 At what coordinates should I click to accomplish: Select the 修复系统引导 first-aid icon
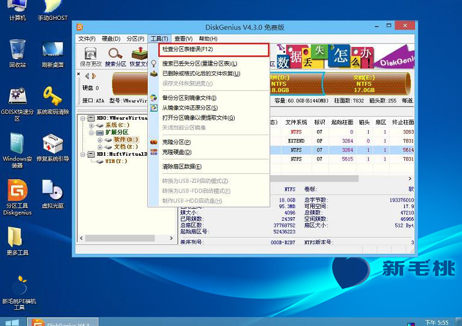(52, 147)
